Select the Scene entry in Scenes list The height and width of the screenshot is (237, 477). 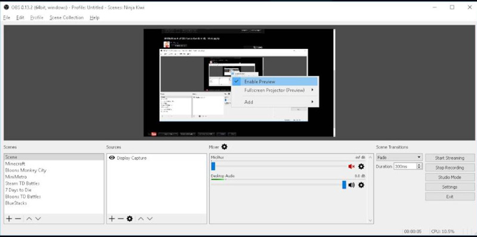point(54,157)
